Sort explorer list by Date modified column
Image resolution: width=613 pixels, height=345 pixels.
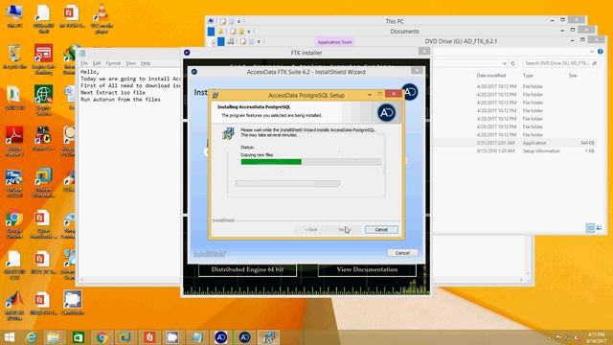point(491,76)
